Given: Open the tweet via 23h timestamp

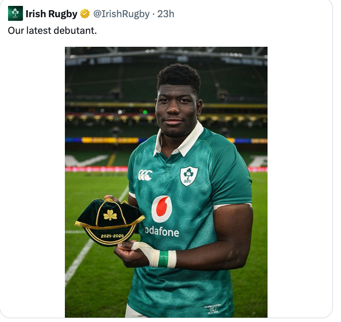Looking at the screenshot, I should pyautogui.click(x=166, y=14).
